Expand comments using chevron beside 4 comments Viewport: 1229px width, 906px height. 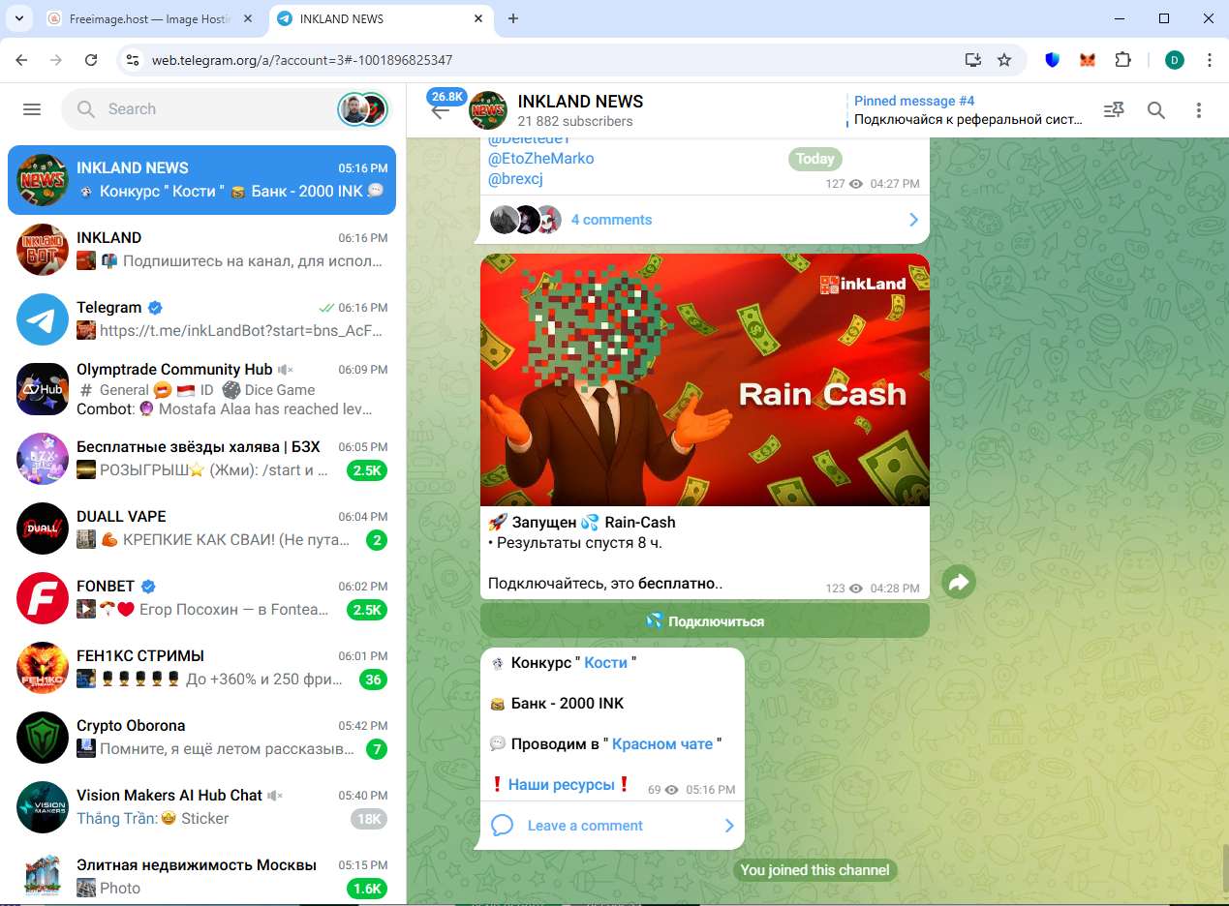click(x=913, y=220)
